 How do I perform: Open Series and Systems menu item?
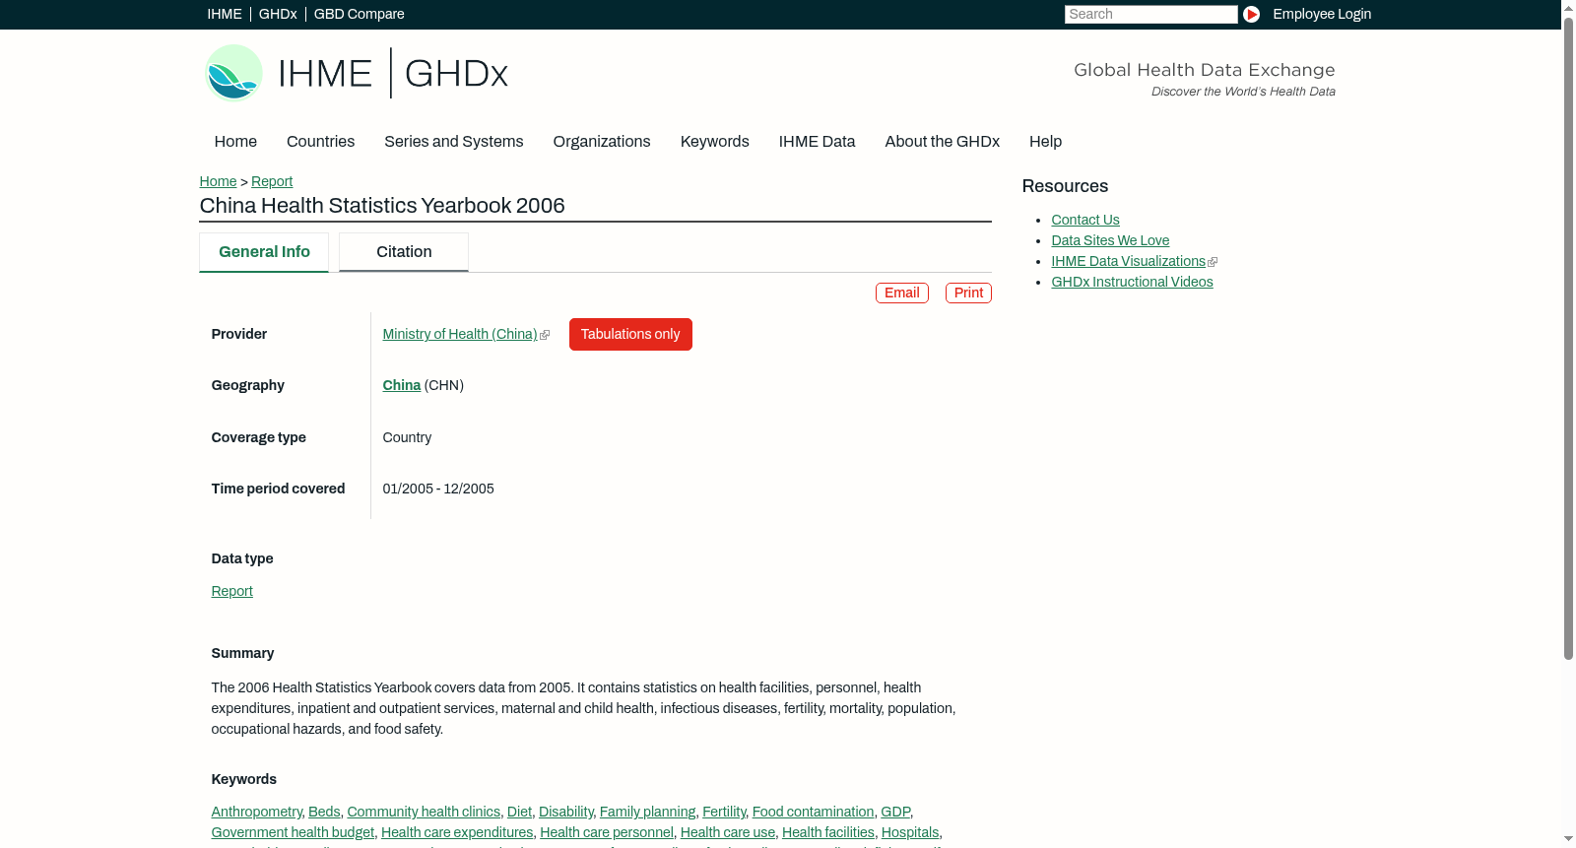pyautogui.click(x=454, y=142)
